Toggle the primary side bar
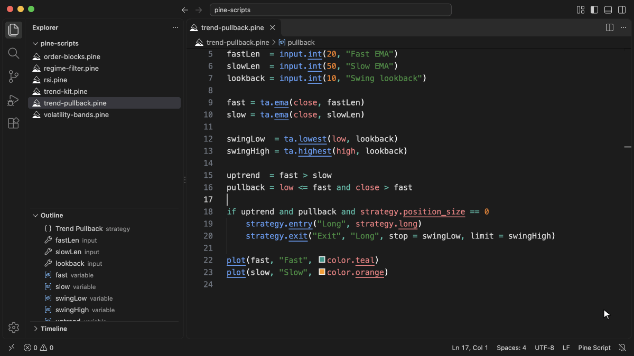 coord(594,10)
